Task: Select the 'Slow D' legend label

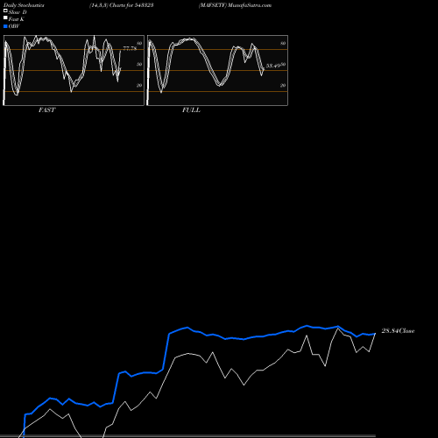Action: 18,12
